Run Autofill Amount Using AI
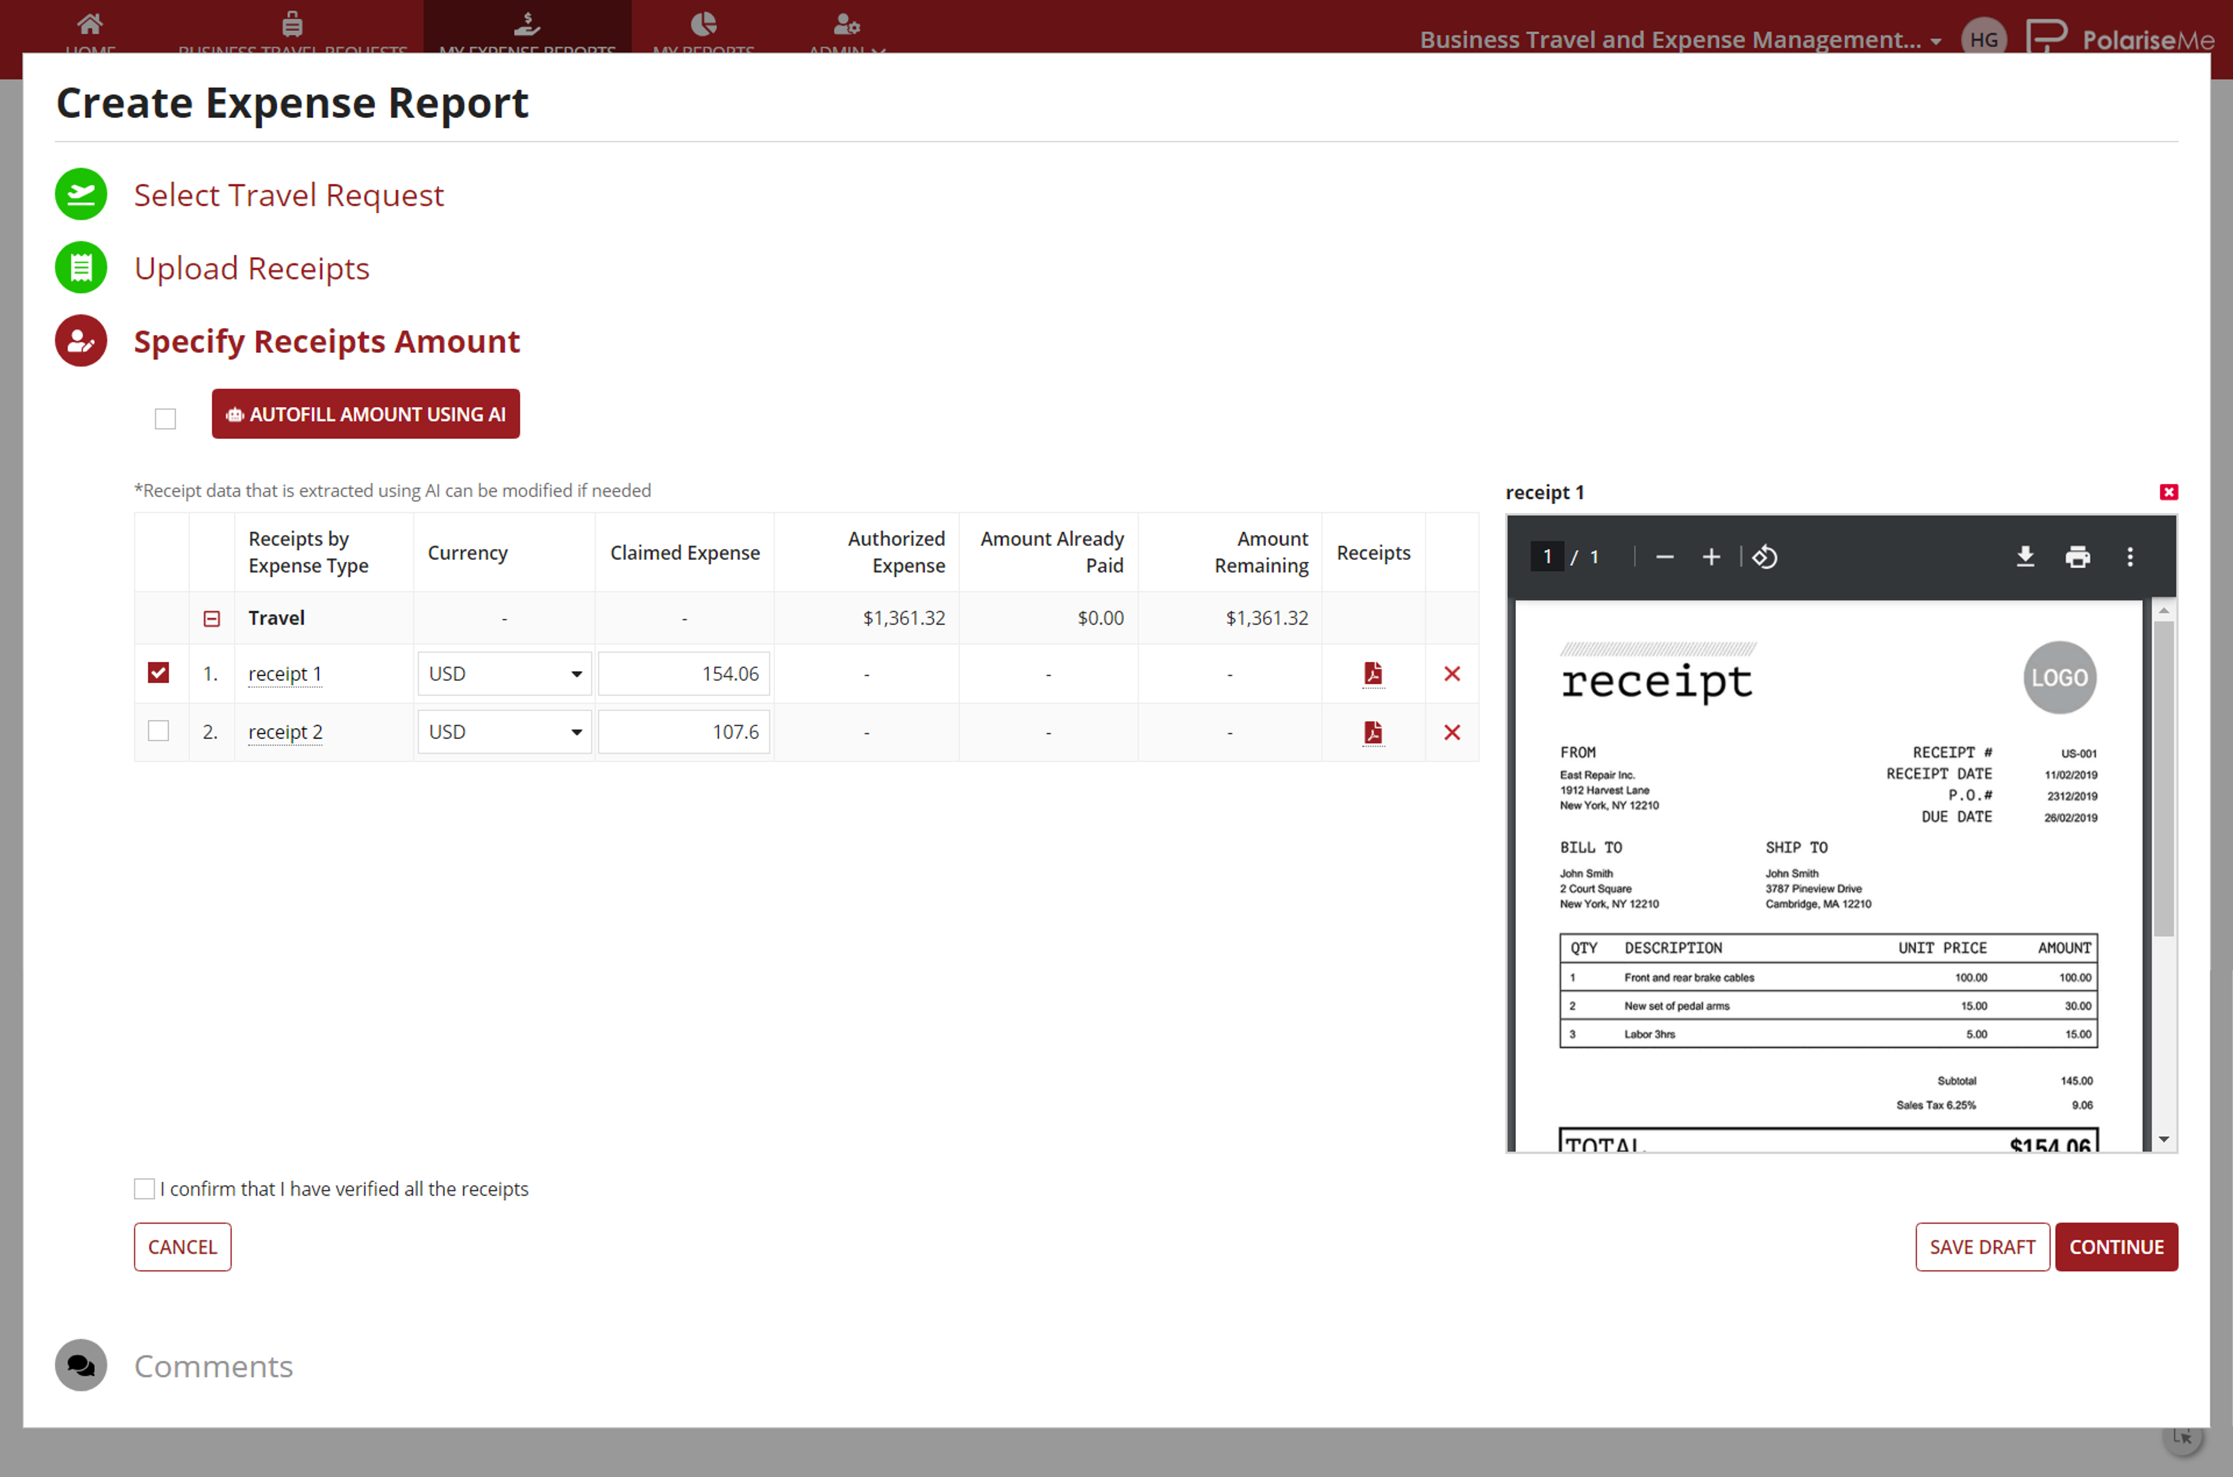2233x1477 pixels. tap(365, 415)
